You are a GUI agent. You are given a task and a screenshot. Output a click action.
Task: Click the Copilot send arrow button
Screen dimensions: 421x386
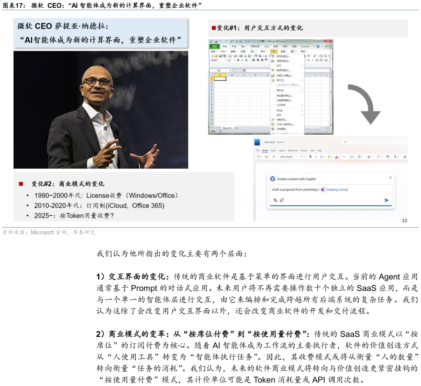coord(386,200)
